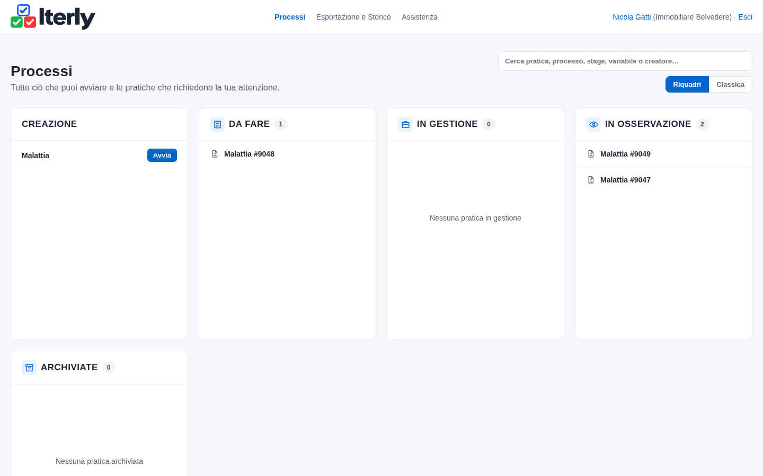Click document icon beside Malattia #9048
The width and height of the screenshot is (763, 476).
[215, 154]
